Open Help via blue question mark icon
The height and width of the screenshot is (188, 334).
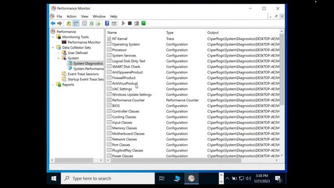pyautogui.click(x=107, y=23)
